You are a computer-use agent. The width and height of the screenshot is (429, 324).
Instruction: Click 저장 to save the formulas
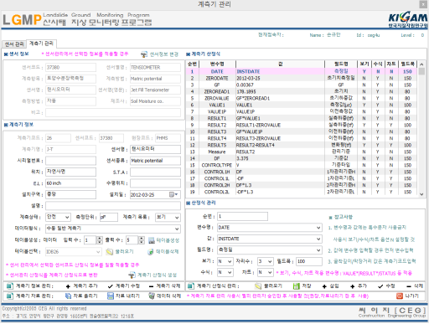click(x=302, y=286)
